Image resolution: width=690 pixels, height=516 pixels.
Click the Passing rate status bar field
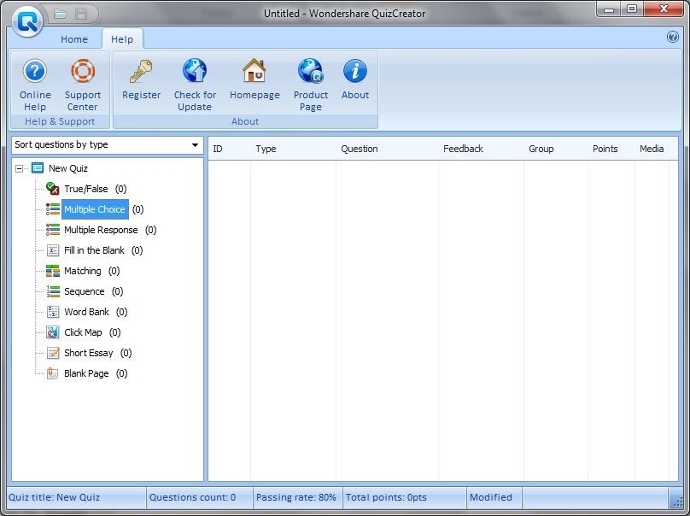tap(296, 497)
